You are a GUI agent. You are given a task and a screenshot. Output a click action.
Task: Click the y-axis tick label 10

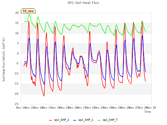click(x=17, y=33)
